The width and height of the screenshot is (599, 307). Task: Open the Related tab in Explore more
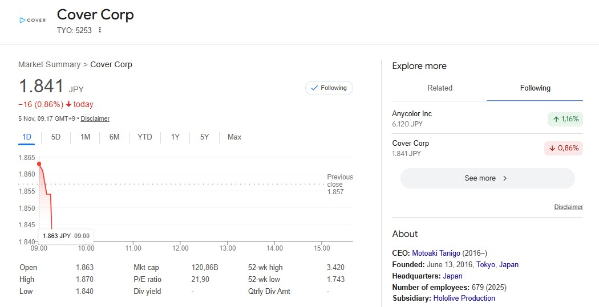click(440, 88)
